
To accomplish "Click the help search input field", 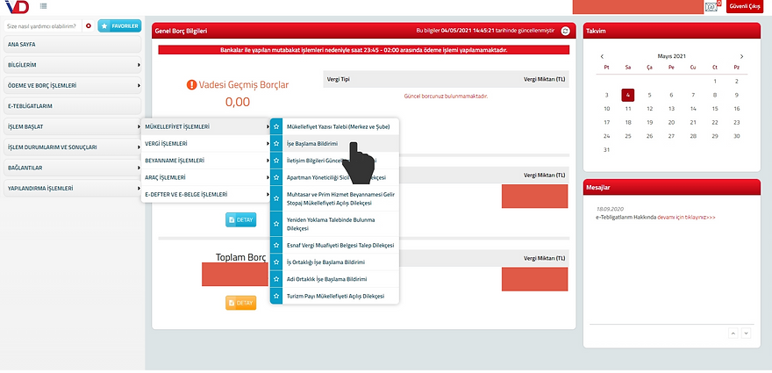I will (43, 25).
